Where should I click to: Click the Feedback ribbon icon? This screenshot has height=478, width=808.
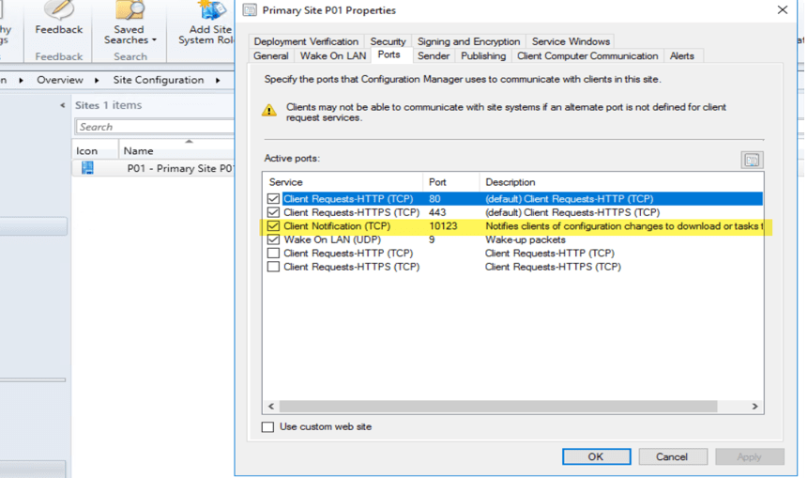(x=59, y=10)
